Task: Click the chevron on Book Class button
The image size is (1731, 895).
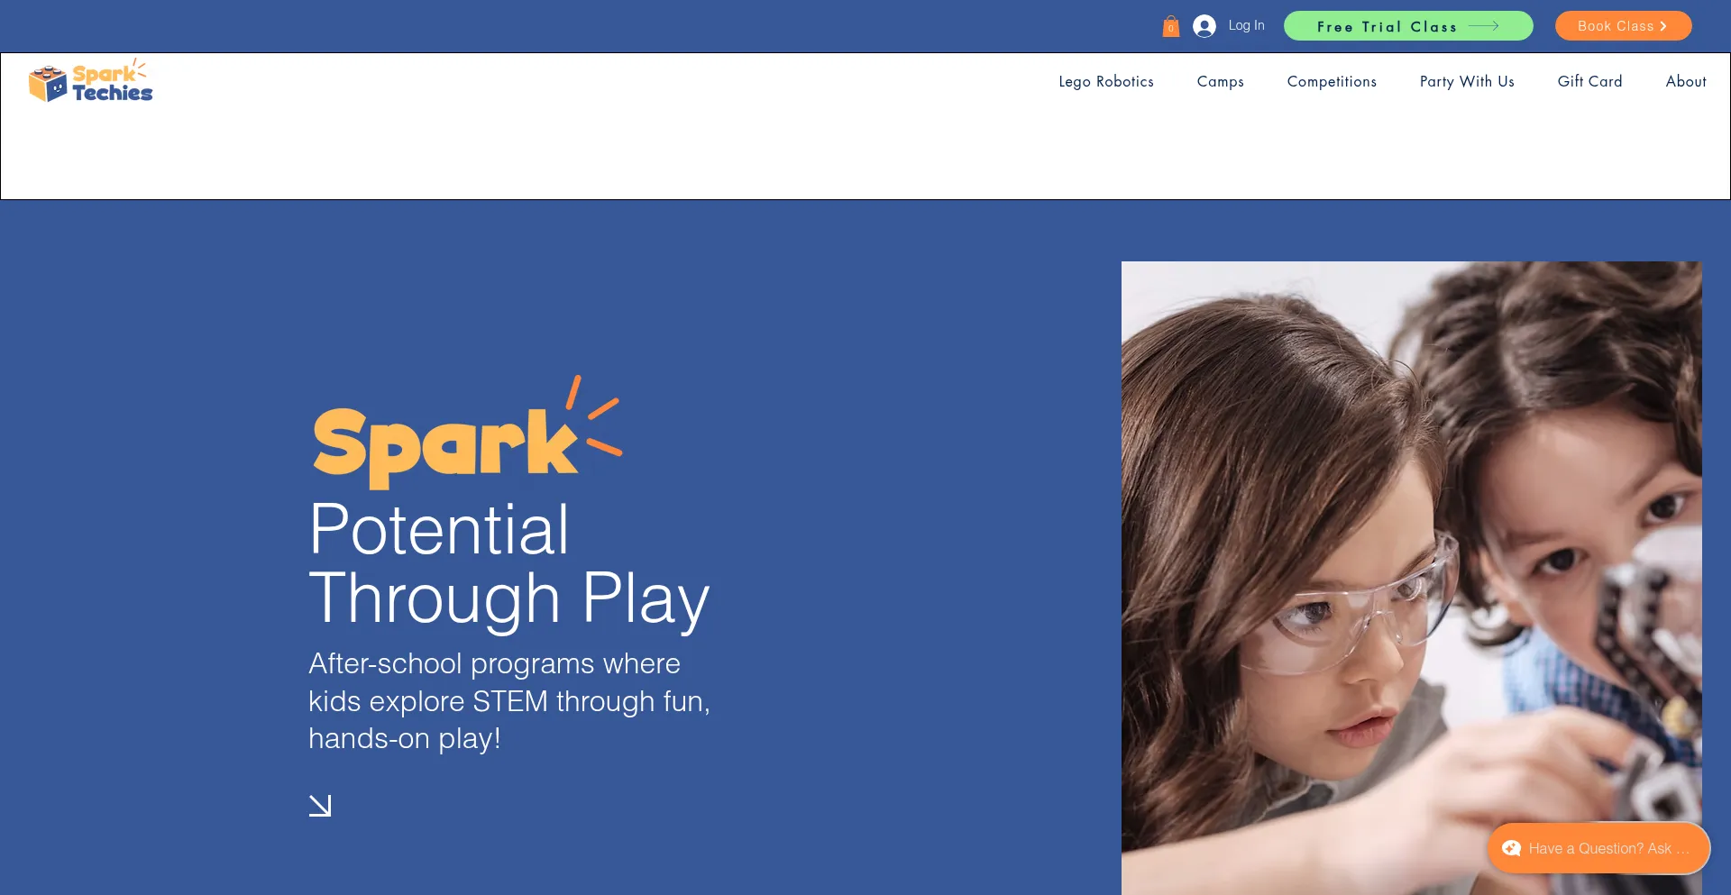Action: click(x=1663, y=26)
